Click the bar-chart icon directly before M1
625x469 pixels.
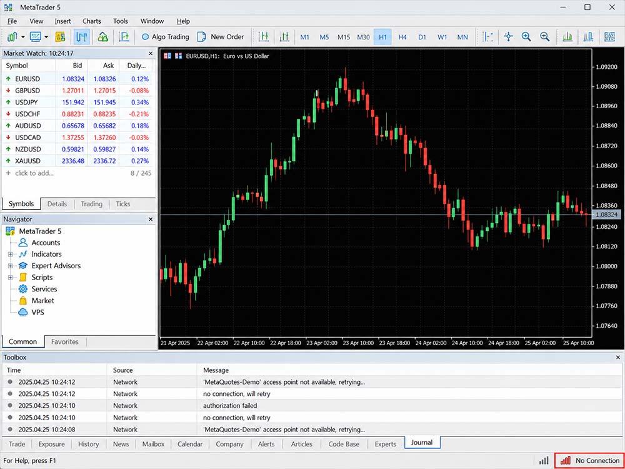pyautogui.click(x=284, y=37)
